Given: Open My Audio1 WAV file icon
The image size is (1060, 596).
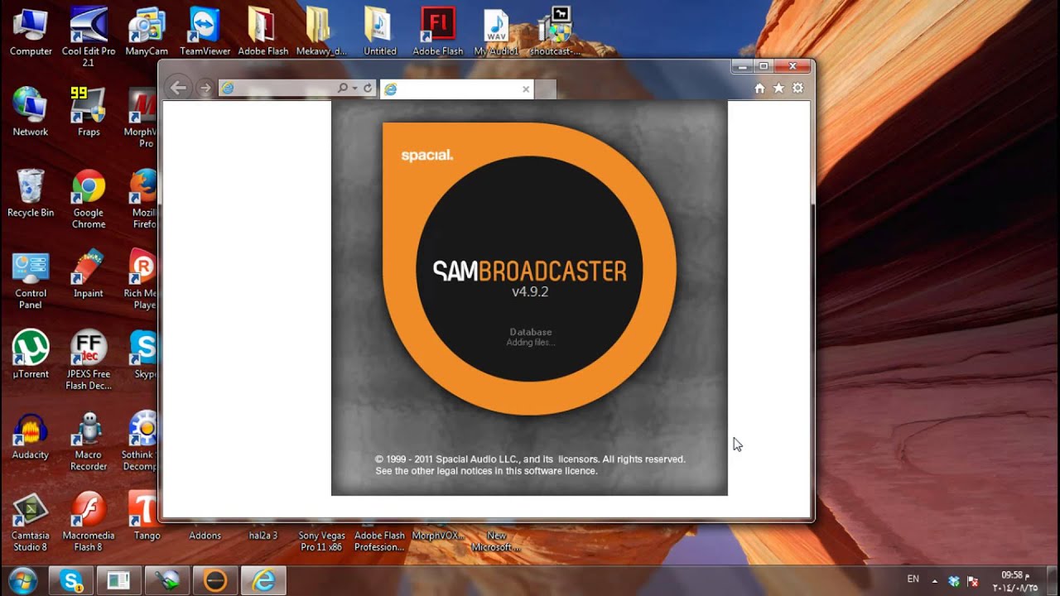Looking at the screenshot, I should [x=496, y=31].
